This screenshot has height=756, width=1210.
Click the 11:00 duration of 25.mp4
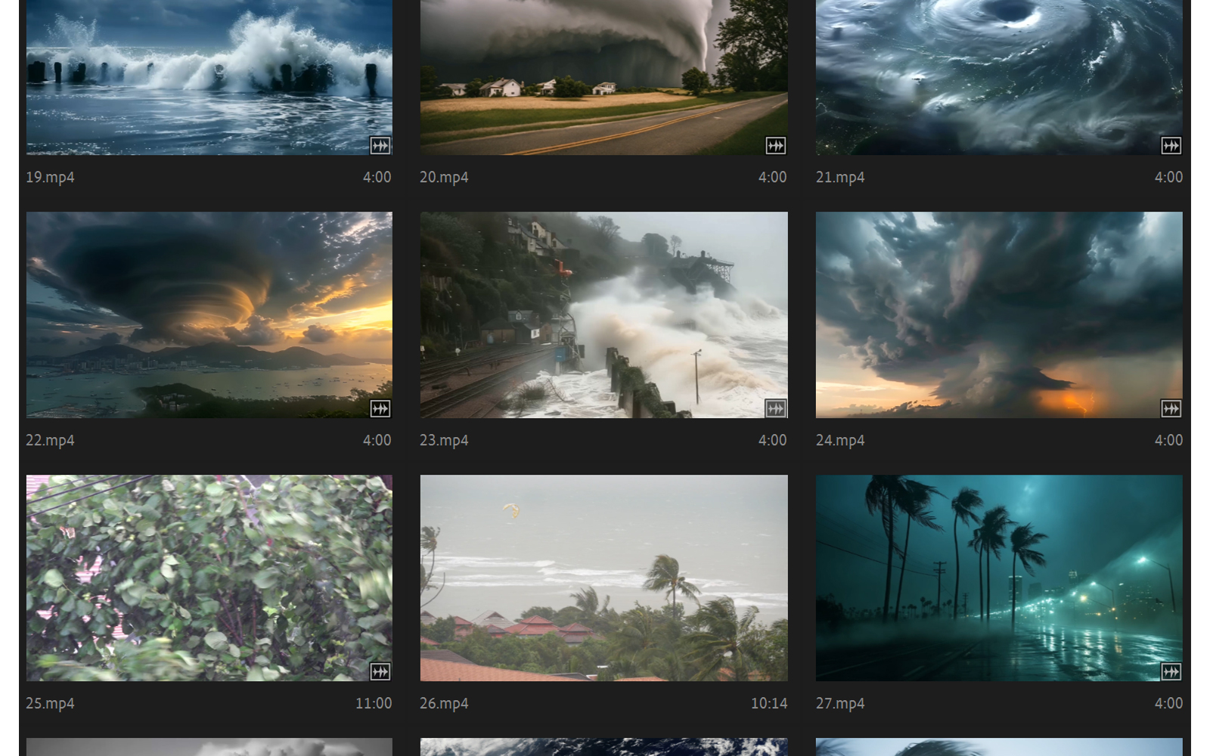coord(374,703)
